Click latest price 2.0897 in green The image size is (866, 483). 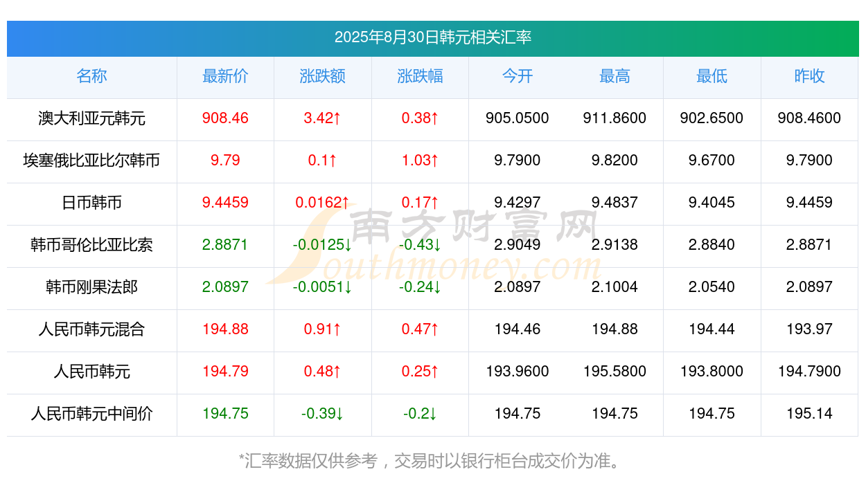tap(225, 287)
